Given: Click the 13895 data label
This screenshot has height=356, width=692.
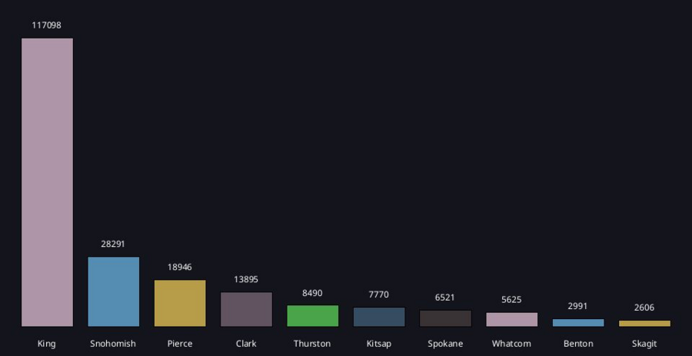Looking at the screenshot, I should click(x=246, y=279).
